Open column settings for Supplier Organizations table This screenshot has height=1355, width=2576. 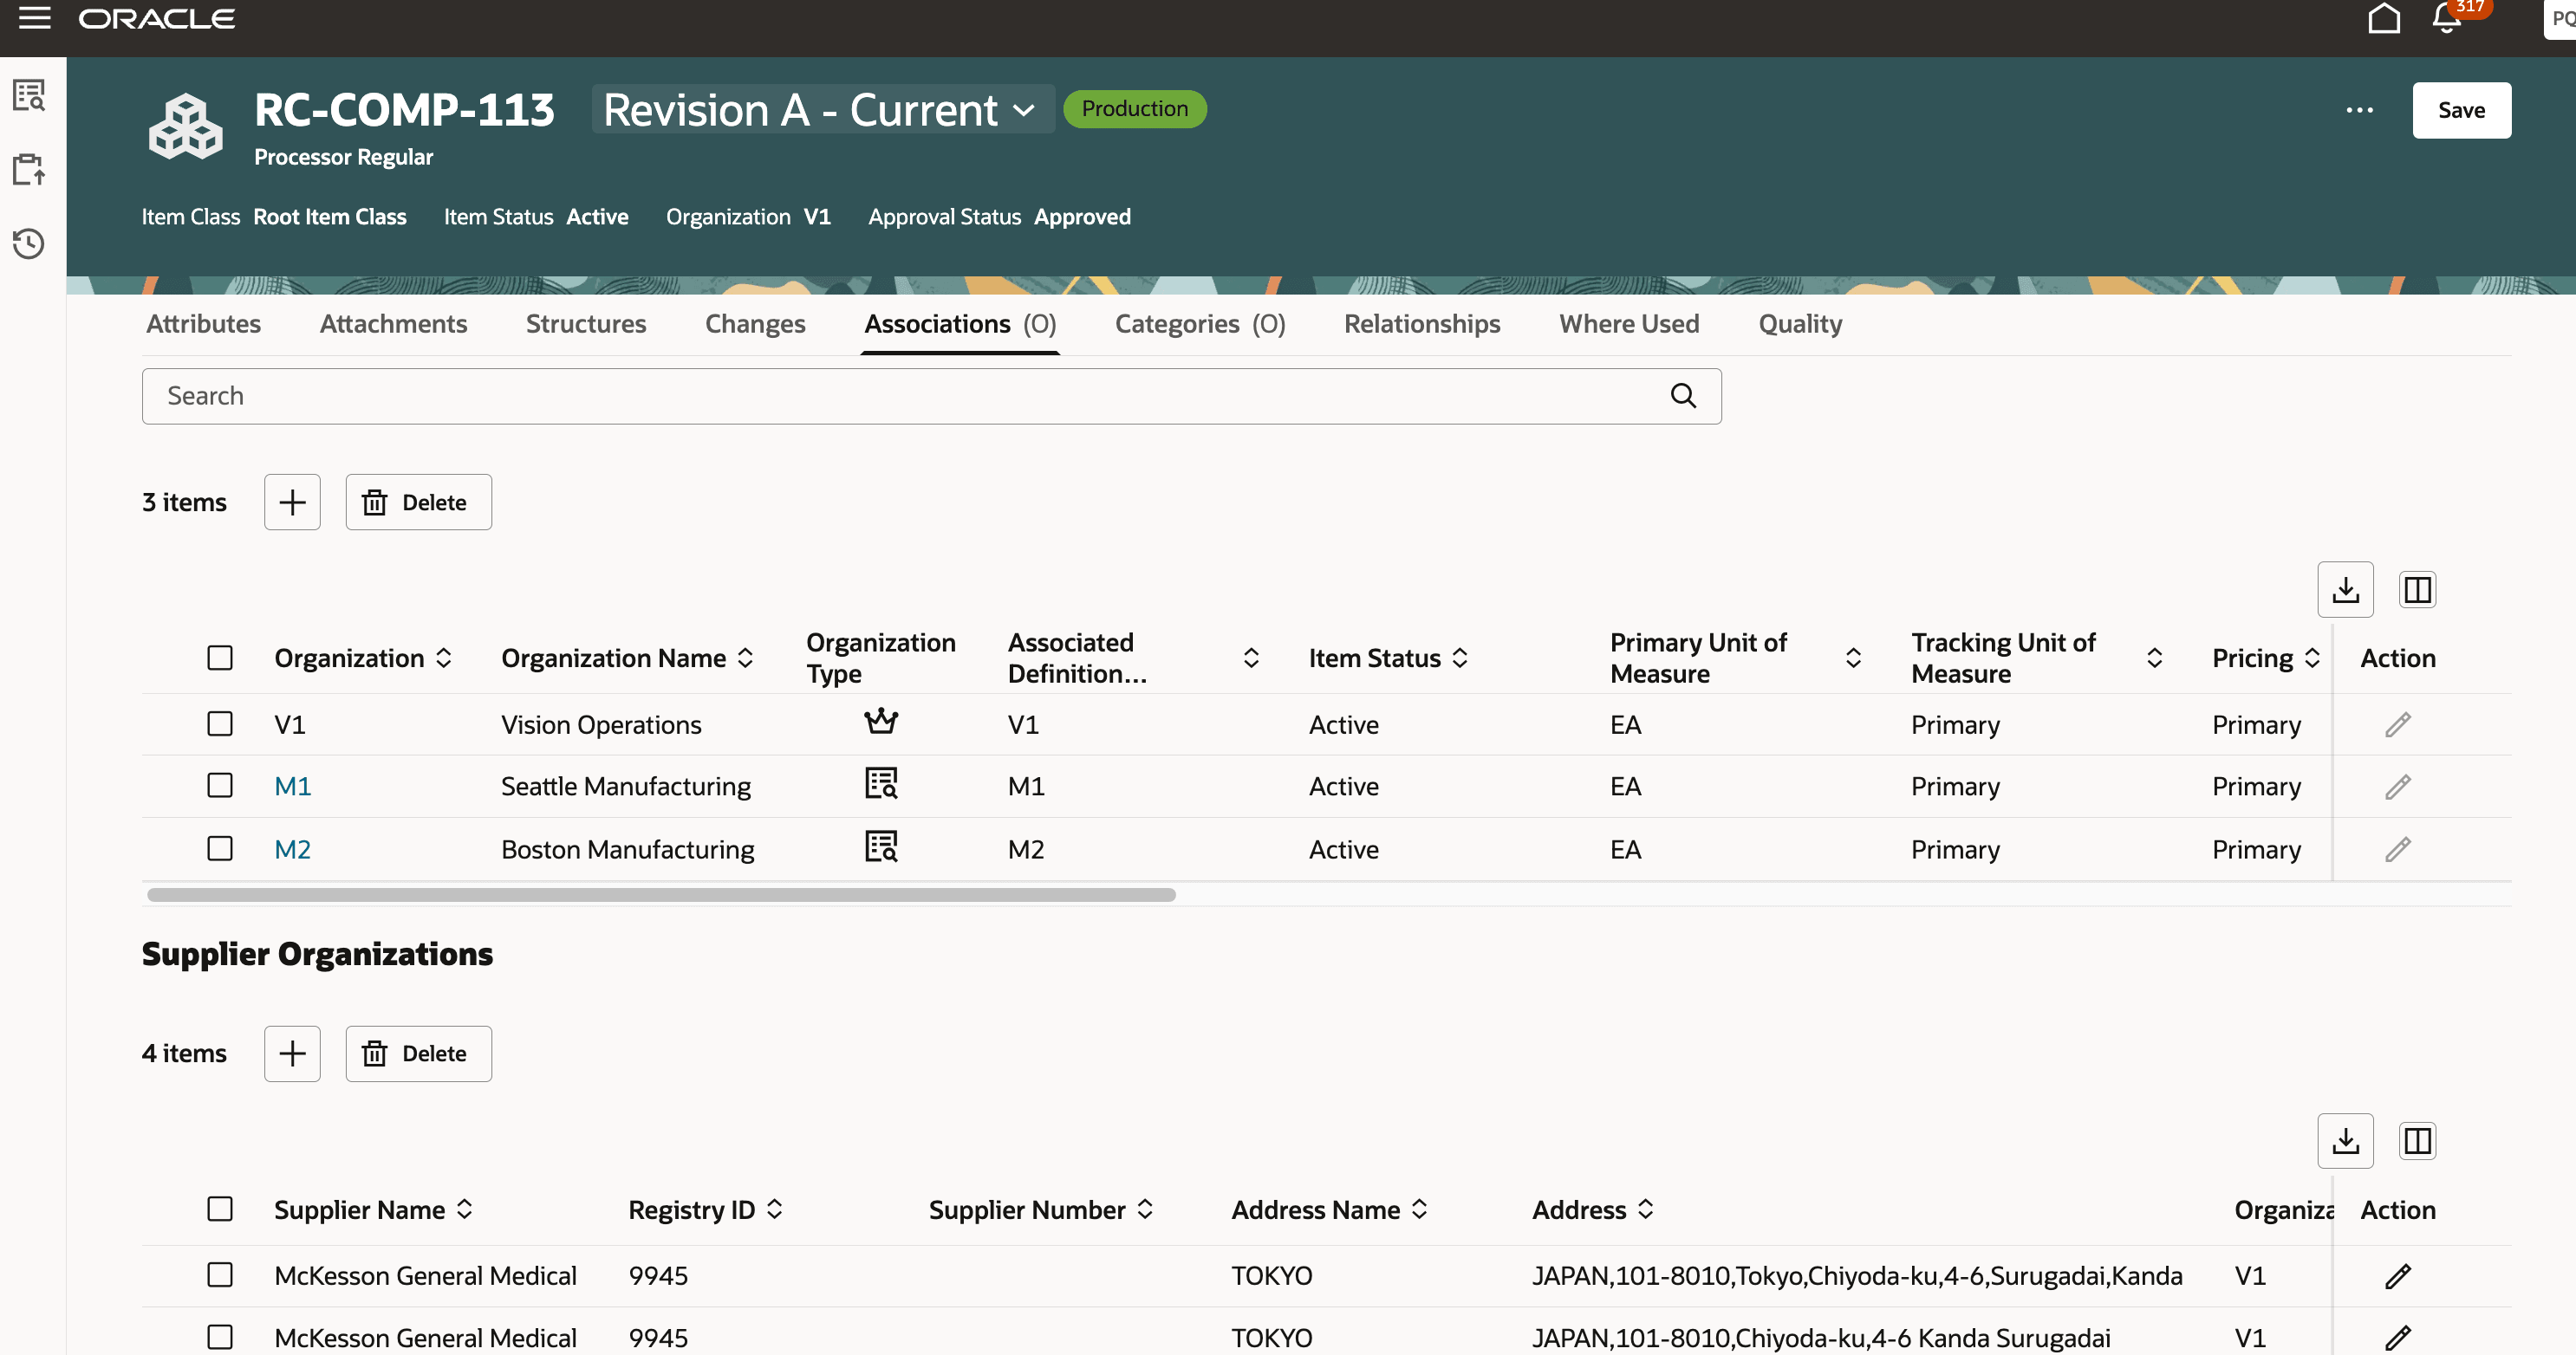click(2417, 1140)
